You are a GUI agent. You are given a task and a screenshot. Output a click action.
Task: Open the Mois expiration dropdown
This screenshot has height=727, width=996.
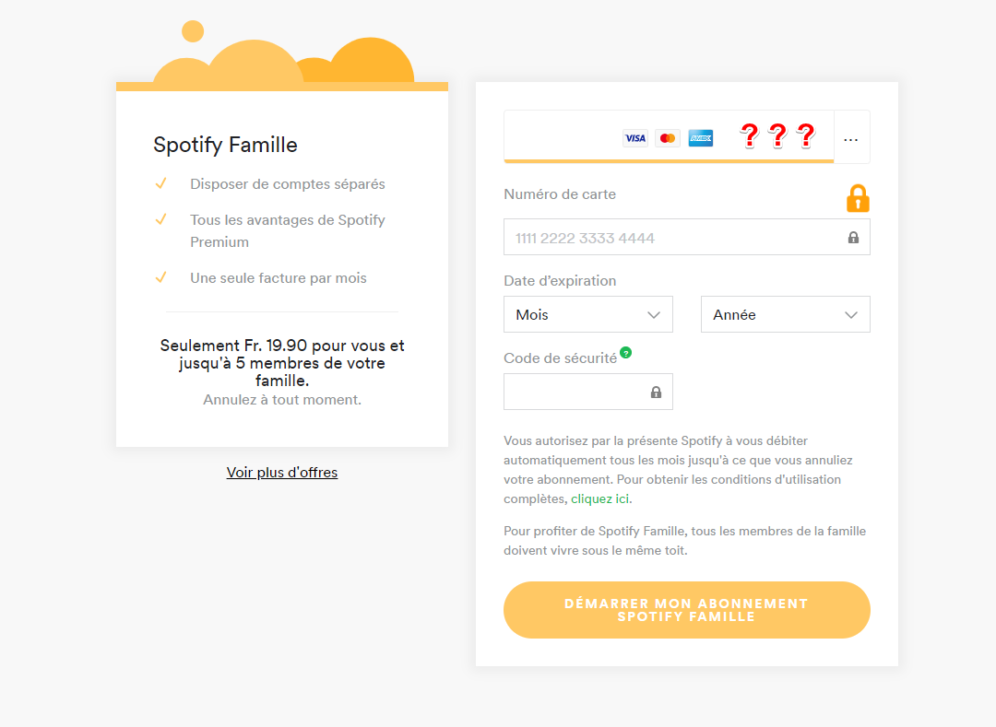pos(587,314)
